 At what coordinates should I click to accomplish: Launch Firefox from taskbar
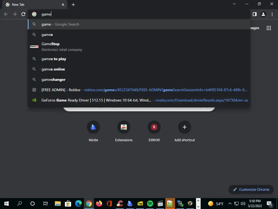[99, 204]
